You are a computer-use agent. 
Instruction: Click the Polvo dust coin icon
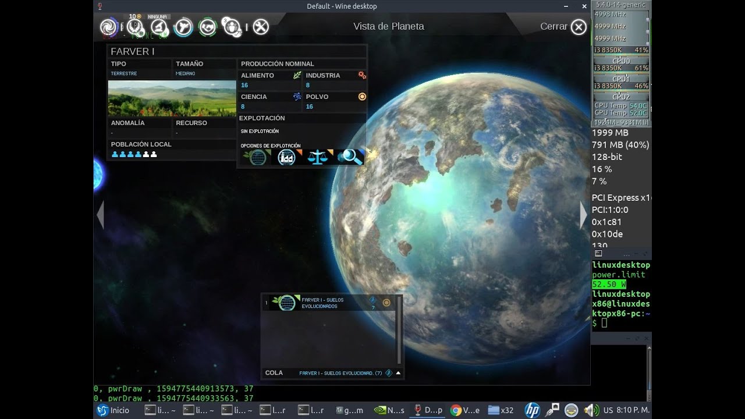point(362,97)
